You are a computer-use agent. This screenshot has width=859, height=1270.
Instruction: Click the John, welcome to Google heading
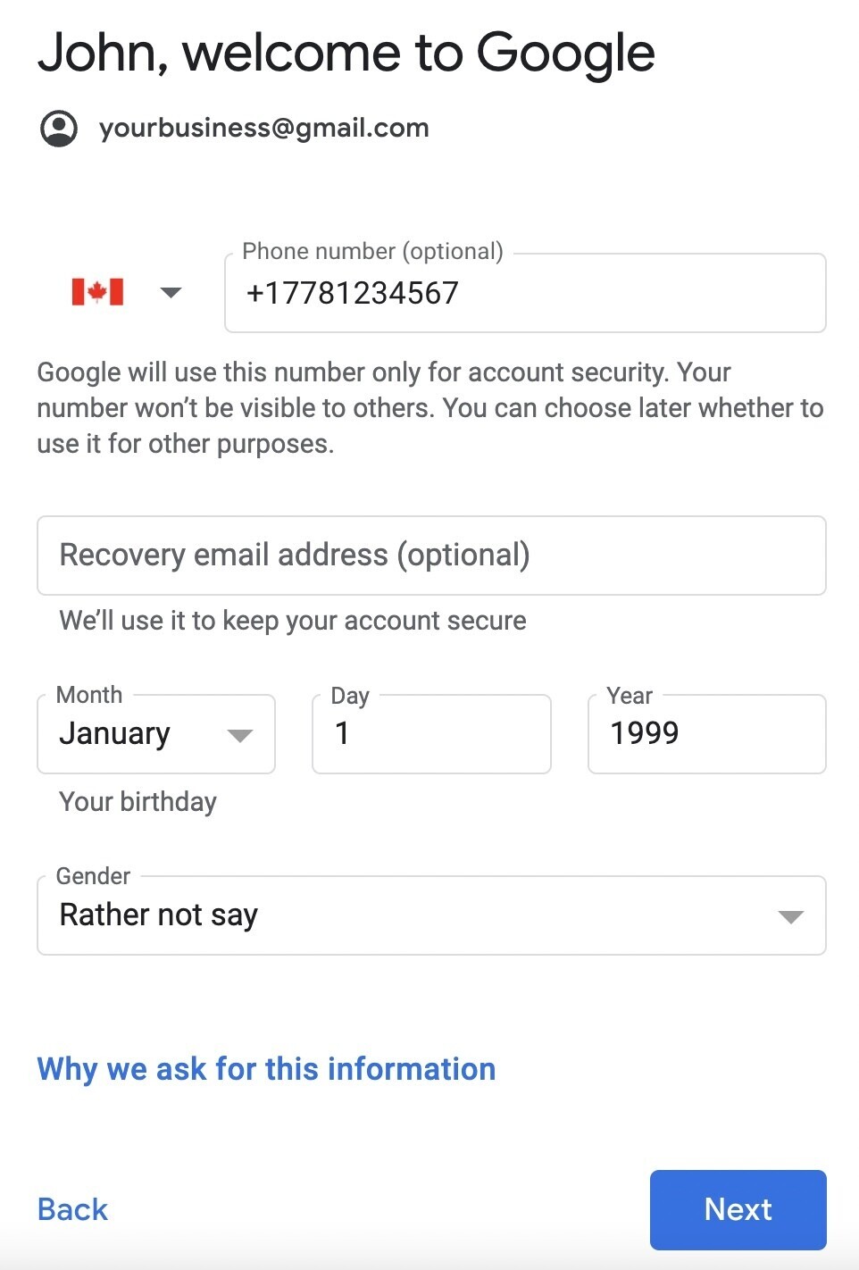pyautogui.click(x=346, y=54)
